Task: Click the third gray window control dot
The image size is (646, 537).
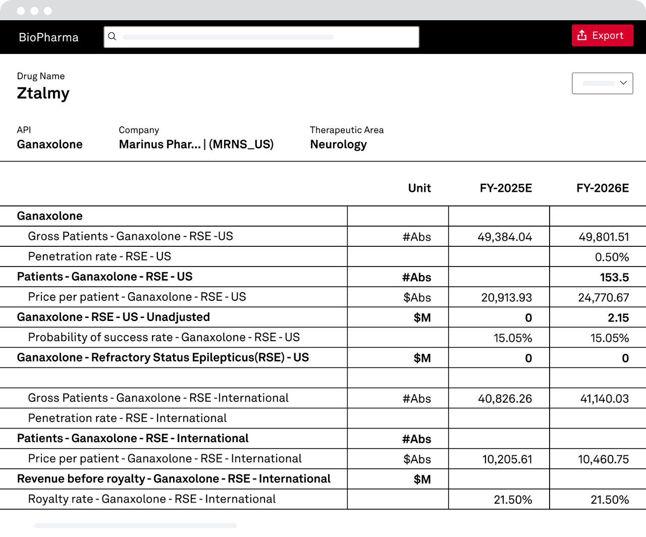Action: (48, 11)
